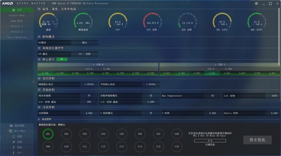Expand the CCD 0 chevron

94,64
